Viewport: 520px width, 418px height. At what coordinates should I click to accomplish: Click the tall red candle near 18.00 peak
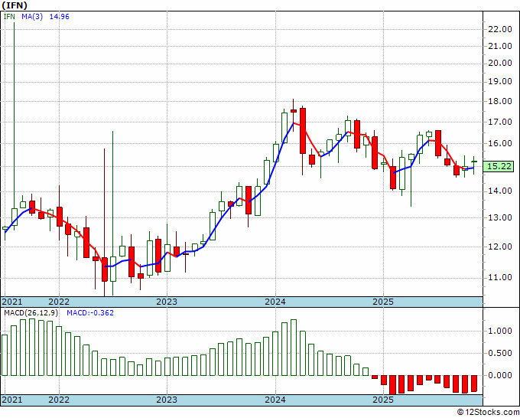coord(303,131)
